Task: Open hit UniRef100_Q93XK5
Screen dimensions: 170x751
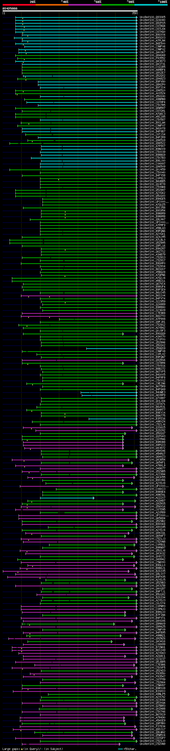Action: pos(152,17)
